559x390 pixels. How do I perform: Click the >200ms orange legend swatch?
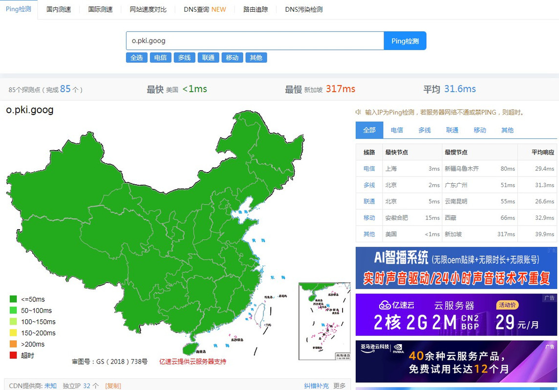(x=13, y=344)
